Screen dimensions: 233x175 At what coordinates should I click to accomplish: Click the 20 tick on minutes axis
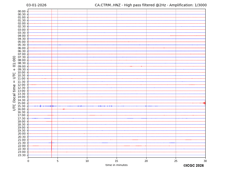click(146, 161)
